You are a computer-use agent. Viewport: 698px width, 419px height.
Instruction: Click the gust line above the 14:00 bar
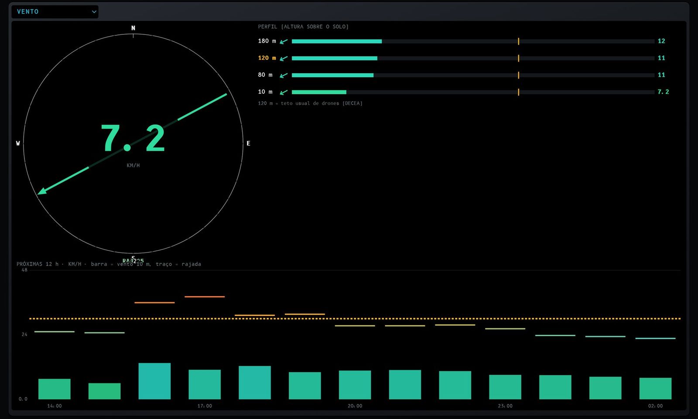click(x=55, y=332)
